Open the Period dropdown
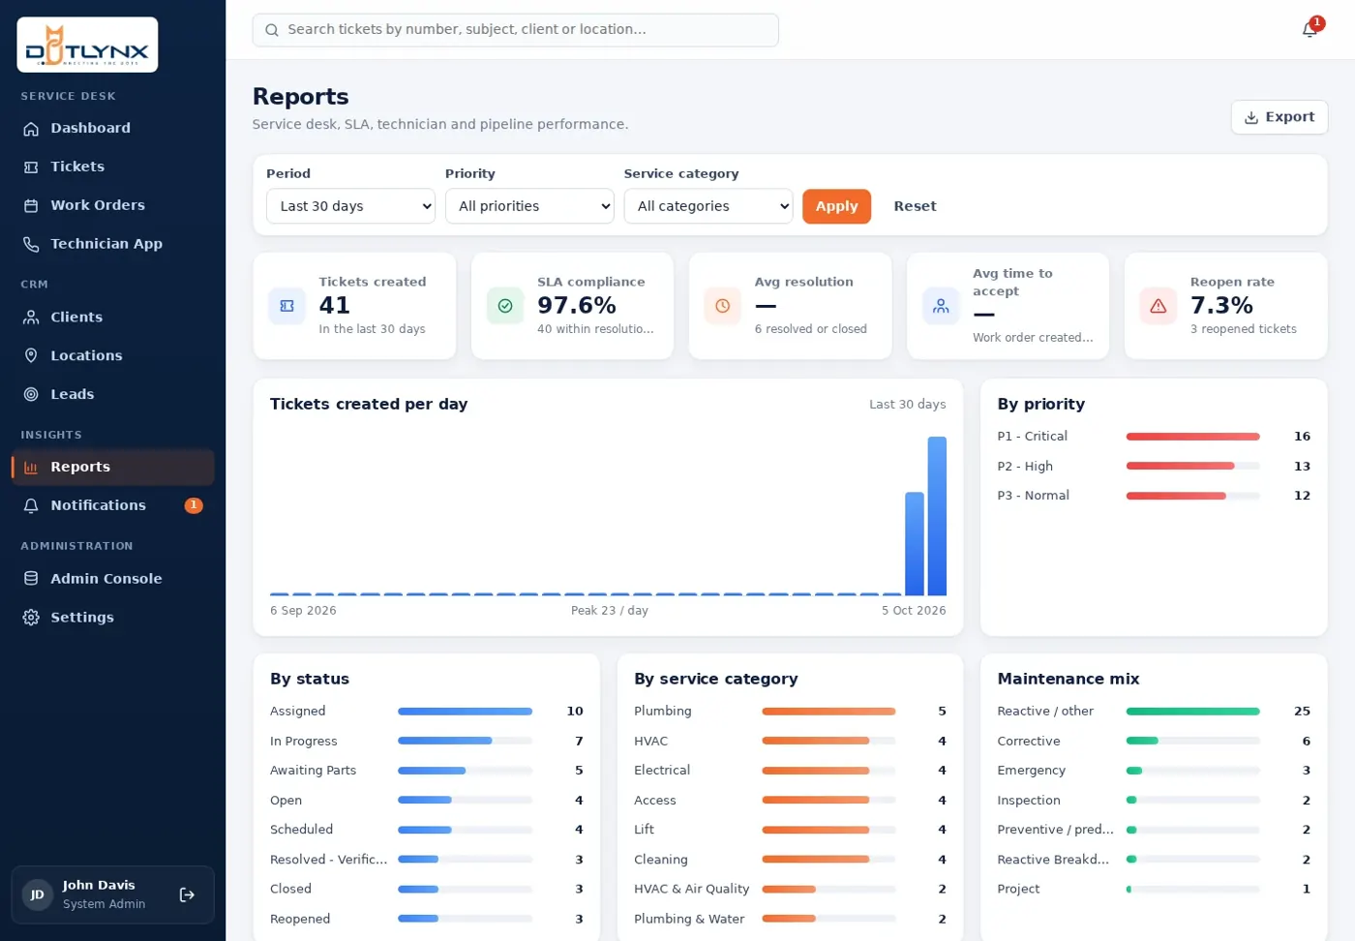This screenshot has width=1355, height=941. [x=350, y=206]
